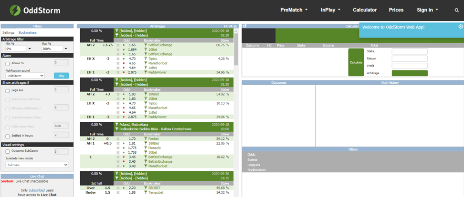Image resolution: width=464 pixels, height=197 pixels.
Task: Click the SBOBET bookmaker link
Action: (155, 188)
